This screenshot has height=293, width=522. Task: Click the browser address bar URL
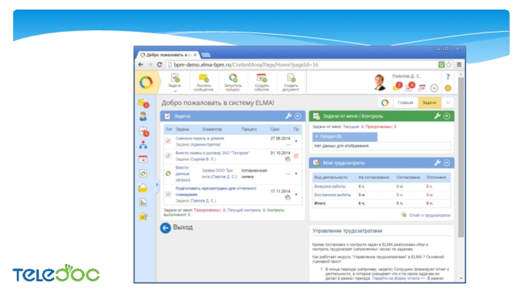pos(246,64)
